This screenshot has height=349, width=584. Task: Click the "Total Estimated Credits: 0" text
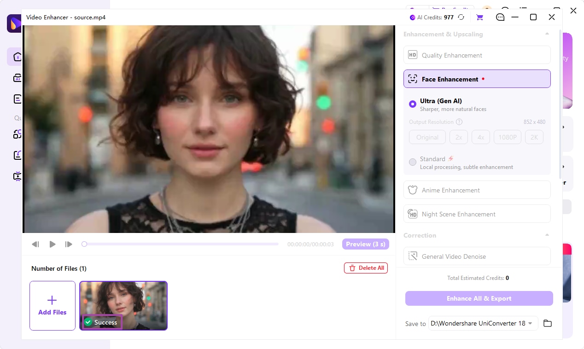pyautogui.click(x=478, y=278)
